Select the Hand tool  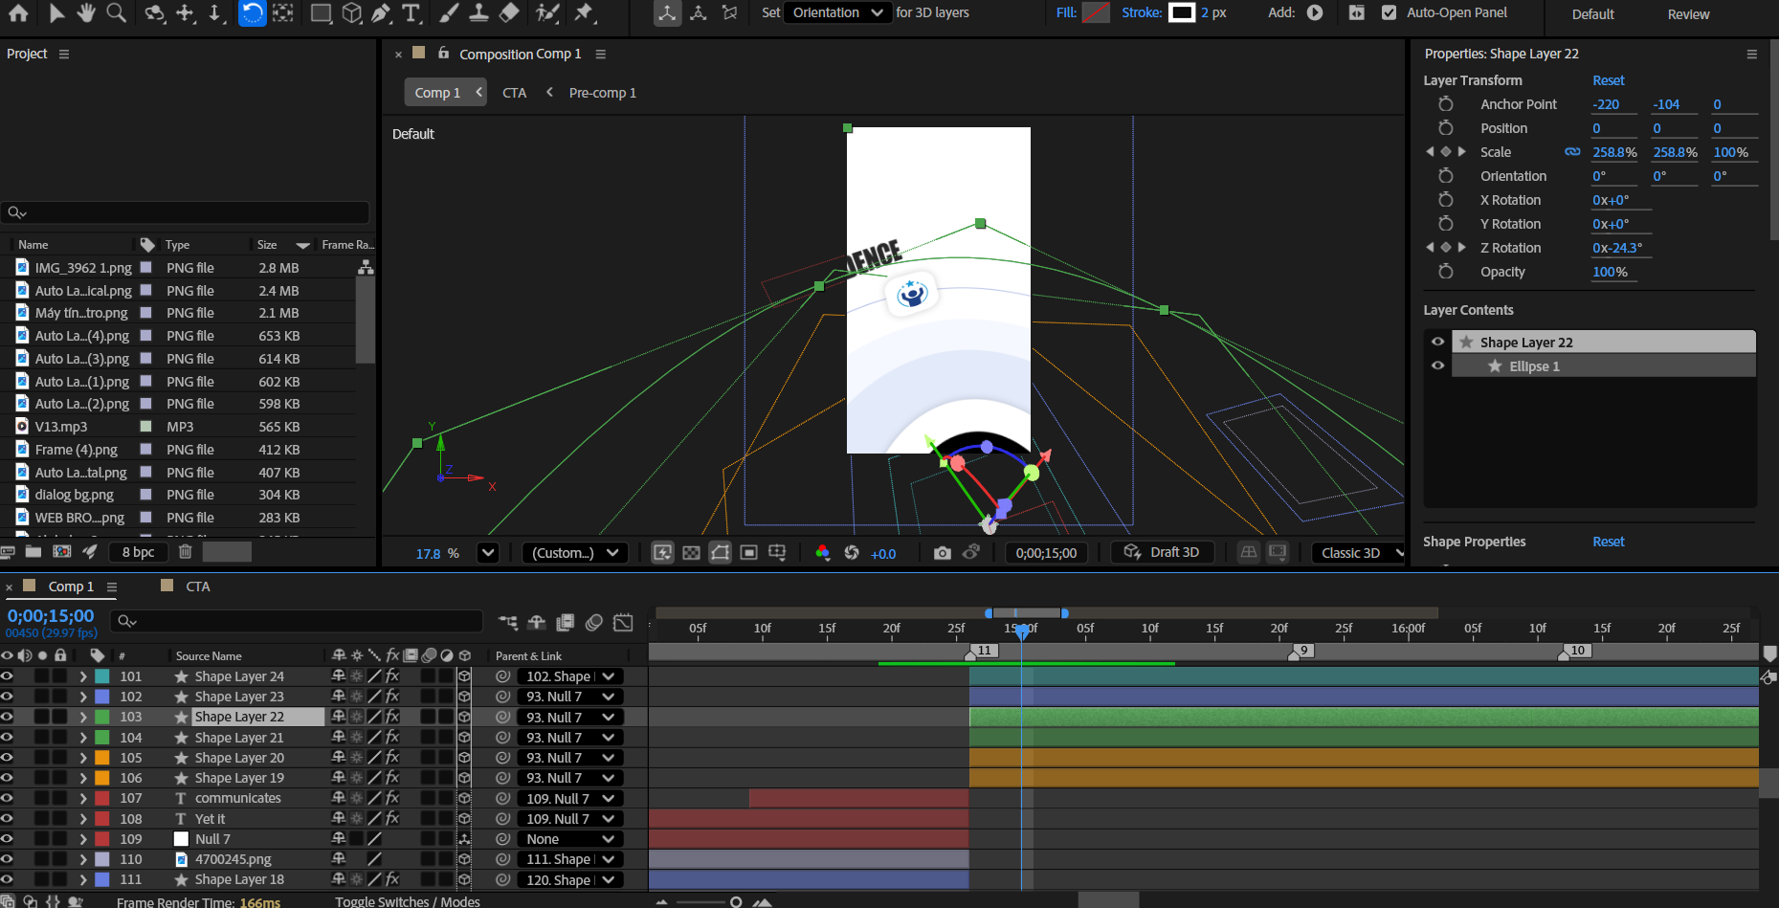(x=86, y=12)
